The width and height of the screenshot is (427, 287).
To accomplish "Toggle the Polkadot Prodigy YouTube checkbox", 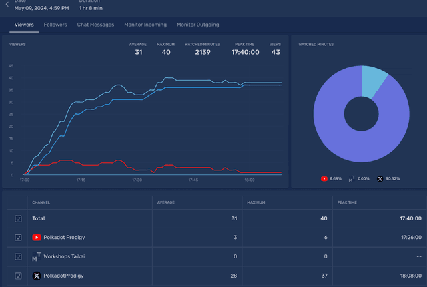I will point(18,238).
